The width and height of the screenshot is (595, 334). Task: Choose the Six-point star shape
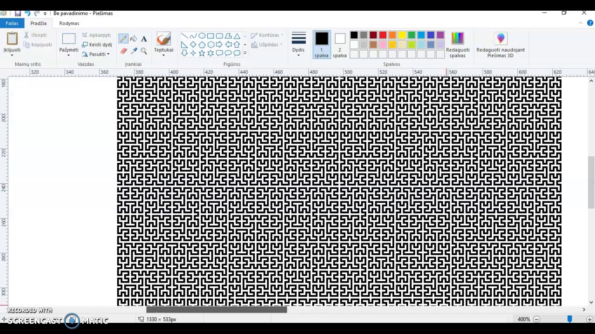211,53
